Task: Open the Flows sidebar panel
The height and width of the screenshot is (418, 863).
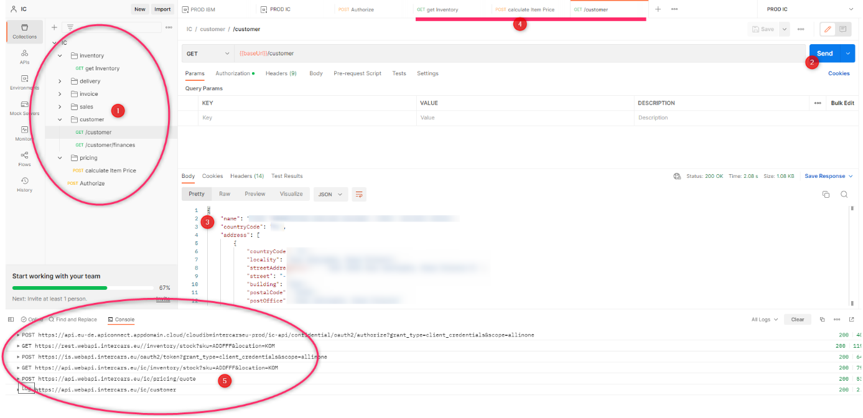Action: (x=25, y=159)
